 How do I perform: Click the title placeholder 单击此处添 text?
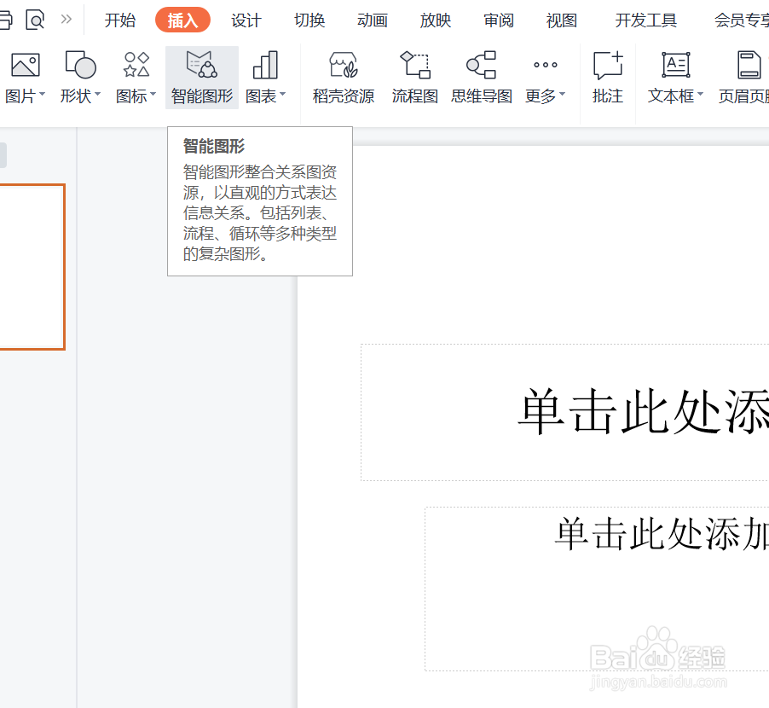[x=641, y=412]
